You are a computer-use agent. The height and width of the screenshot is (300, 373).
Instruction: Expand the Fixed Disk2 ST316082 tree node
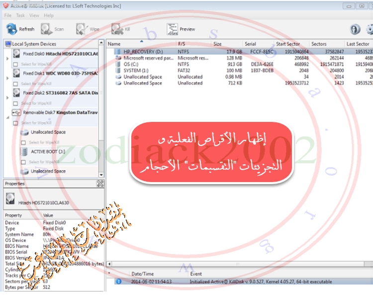pos(7,98)
